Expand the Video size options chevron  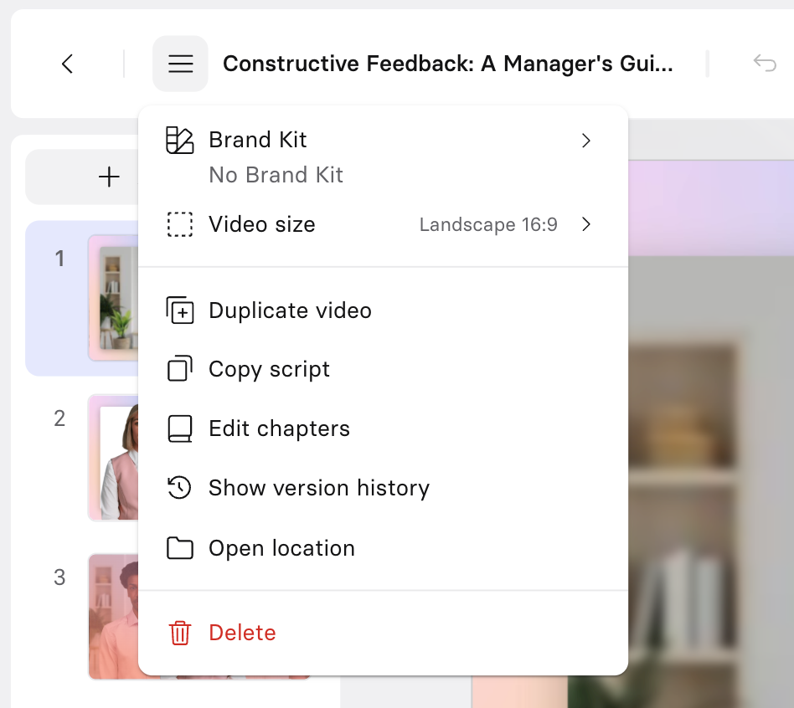click(586, 224)
